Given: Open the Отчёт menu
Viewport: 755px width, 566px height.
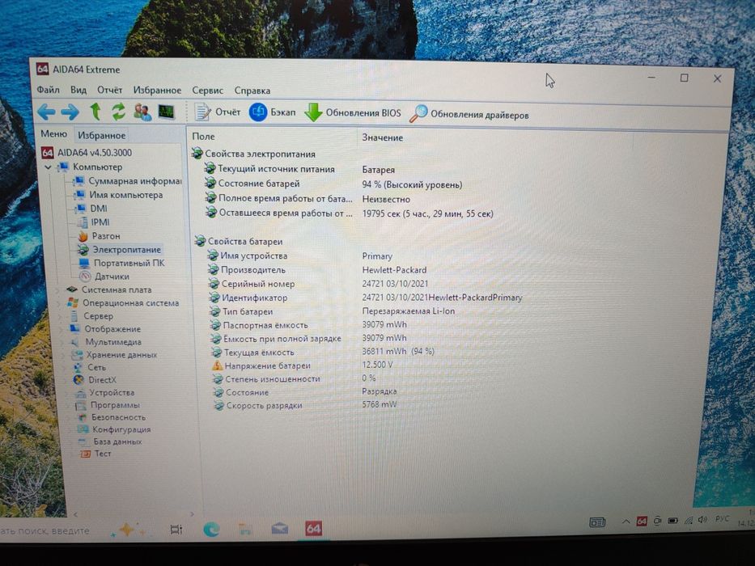Looking at the screenshot, I should (110, 90).
